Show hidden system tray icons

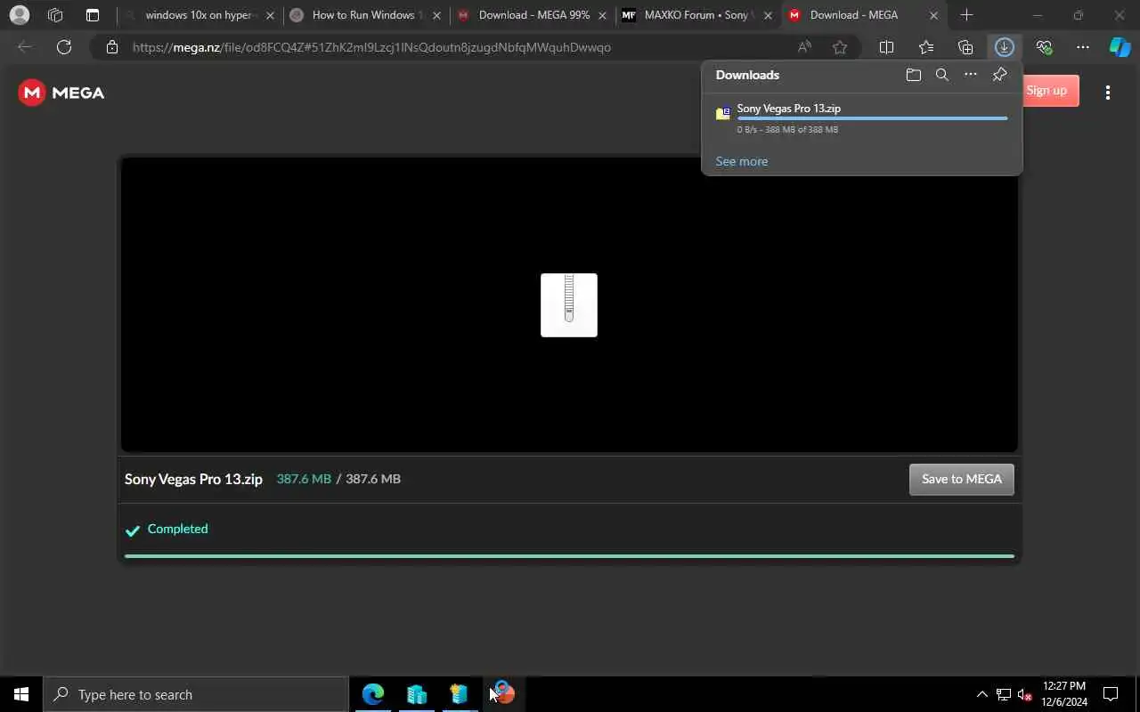[x=981, y=694]
